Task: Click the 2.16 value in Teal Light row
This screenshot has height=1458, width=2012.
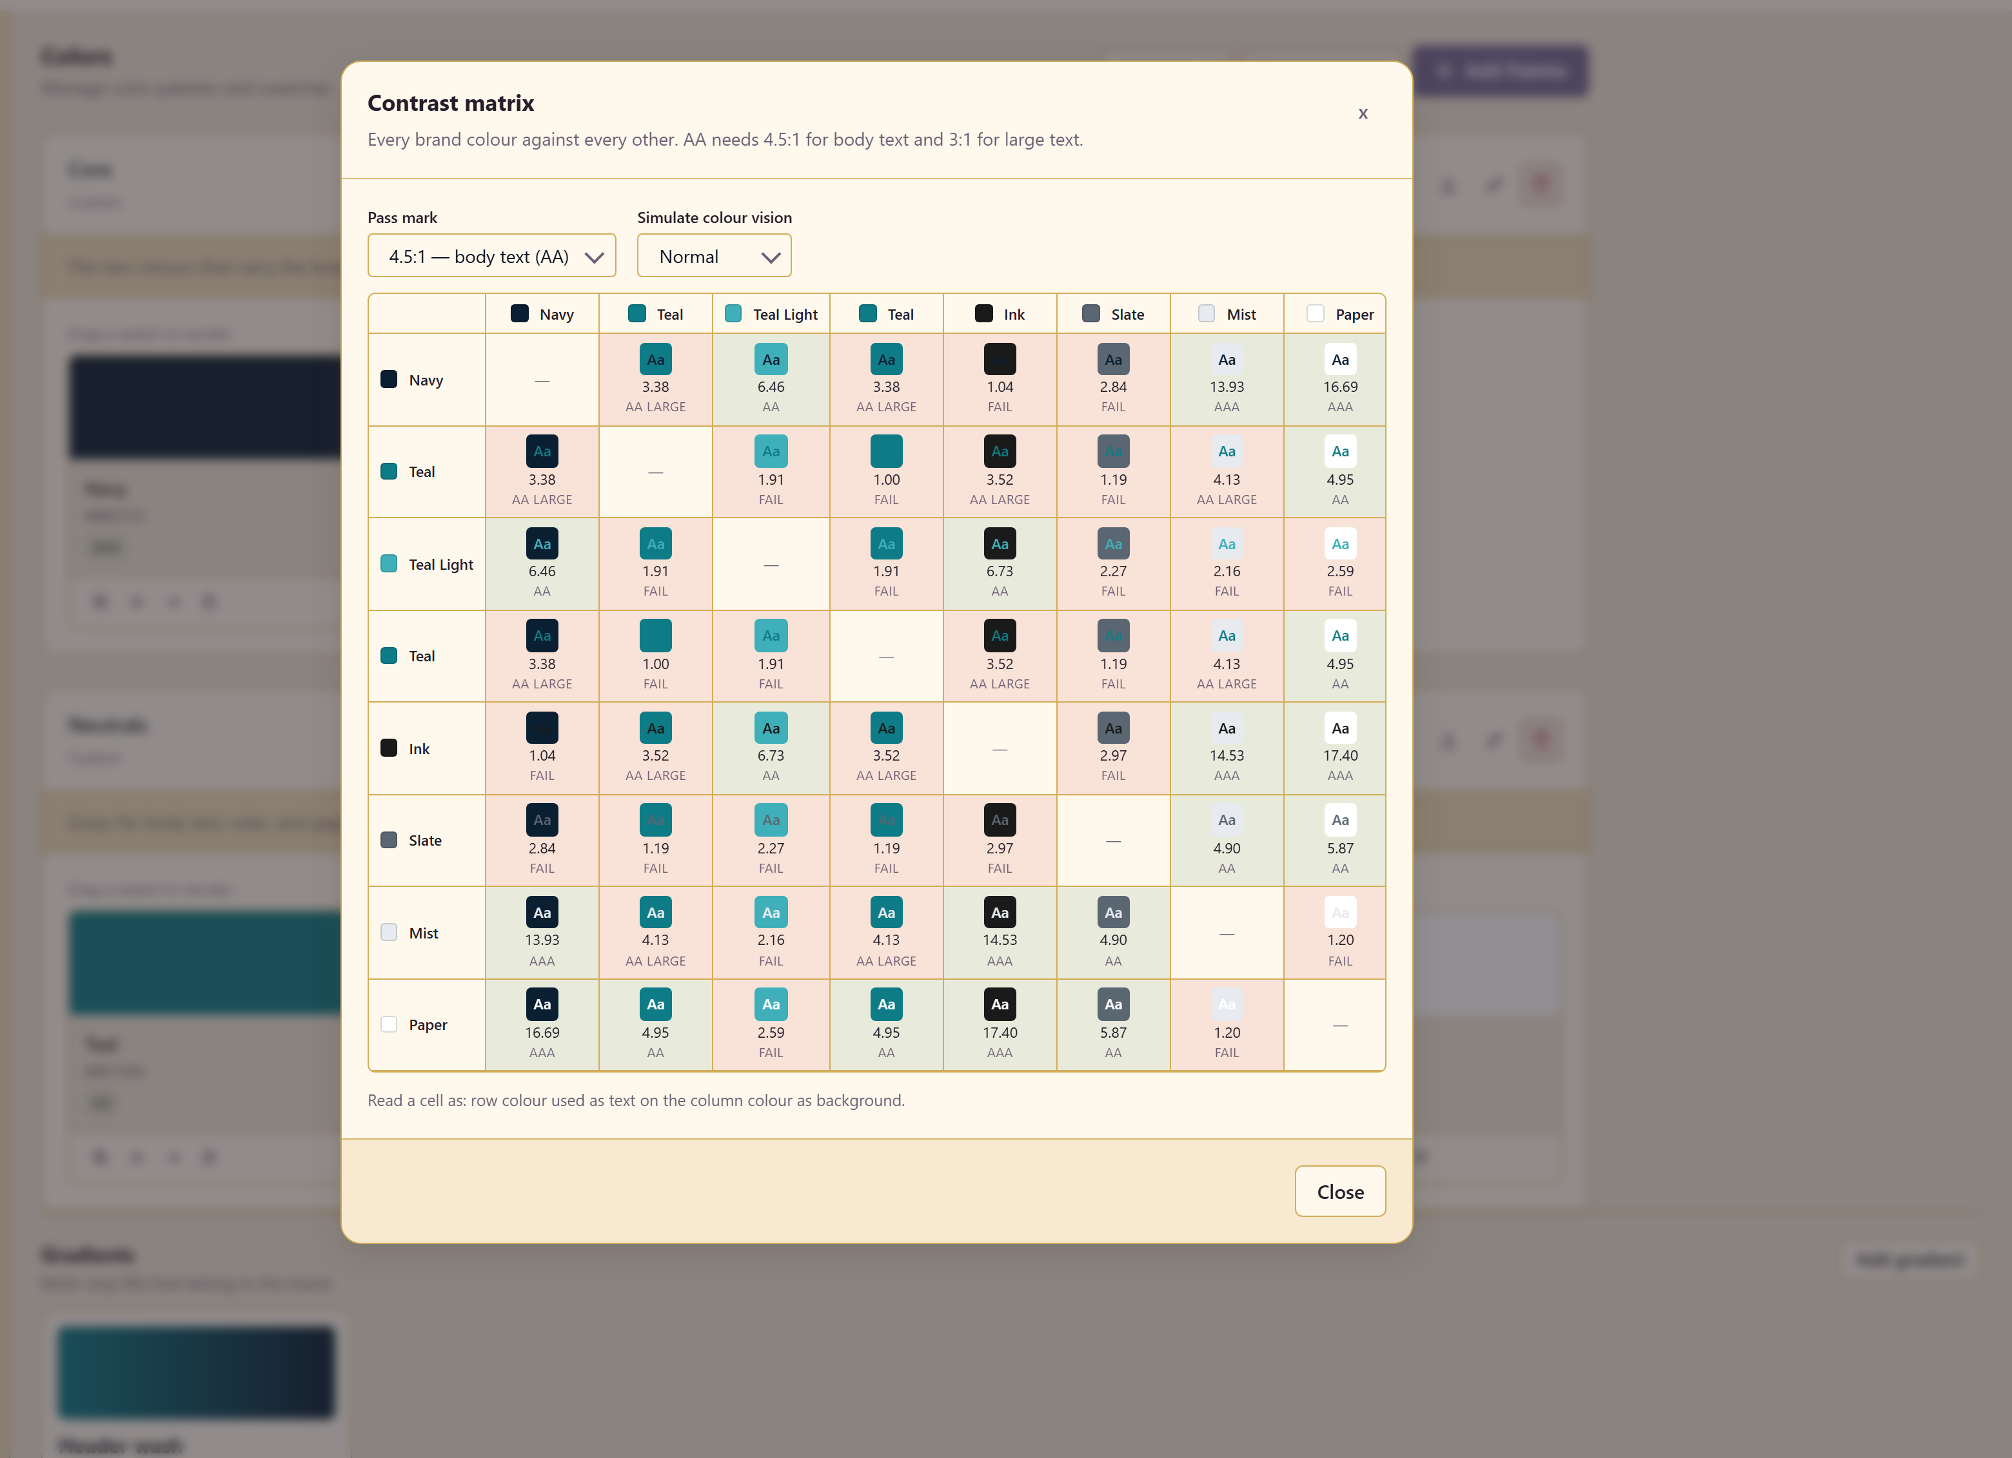Action: coord(1227,571)
